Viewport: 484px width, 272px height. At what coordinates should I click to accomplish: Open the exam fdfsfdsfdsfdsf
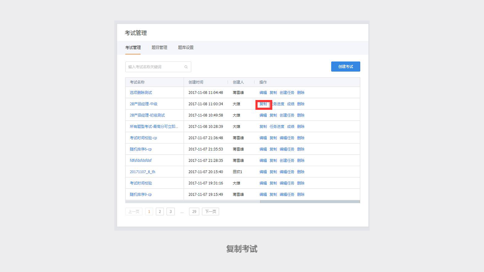coord(141,161)
